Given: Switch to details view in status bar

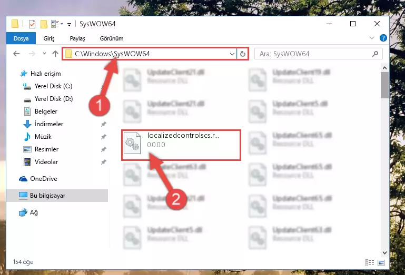Looking at the screenshot, I should point(370,262).
